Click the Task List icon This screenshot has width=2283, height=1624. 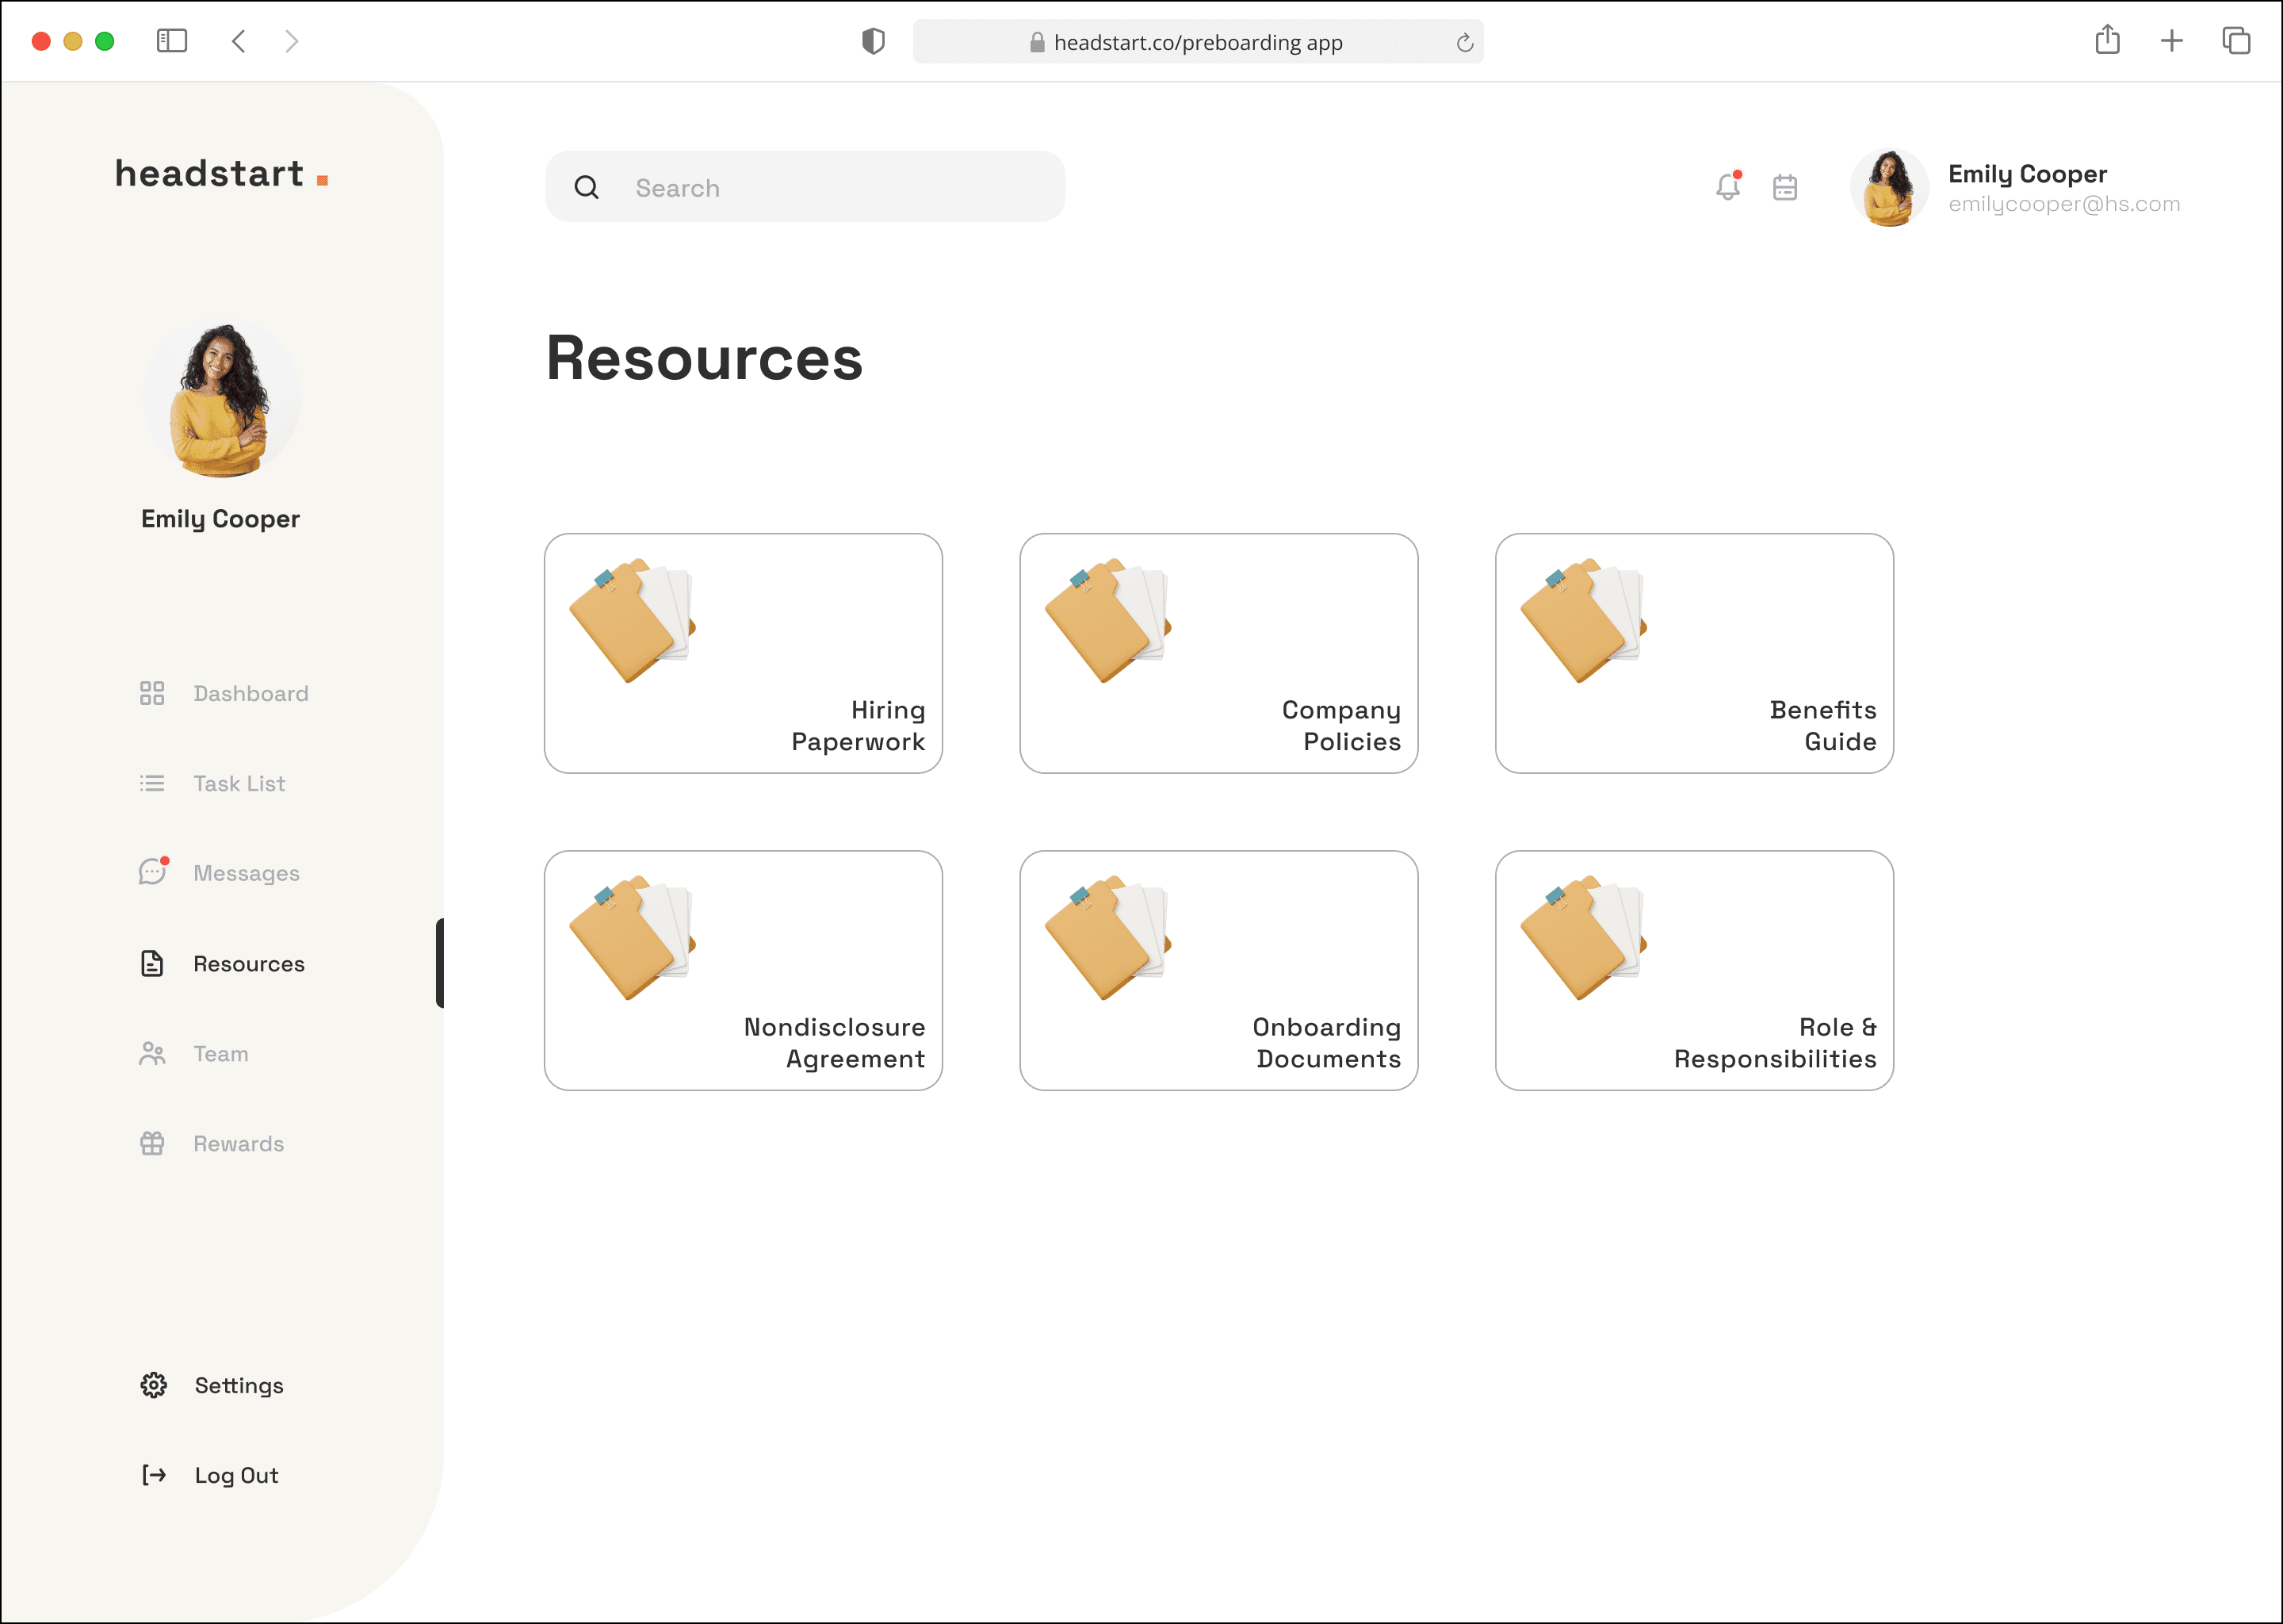pyautogui.click(x=152, y=783)
